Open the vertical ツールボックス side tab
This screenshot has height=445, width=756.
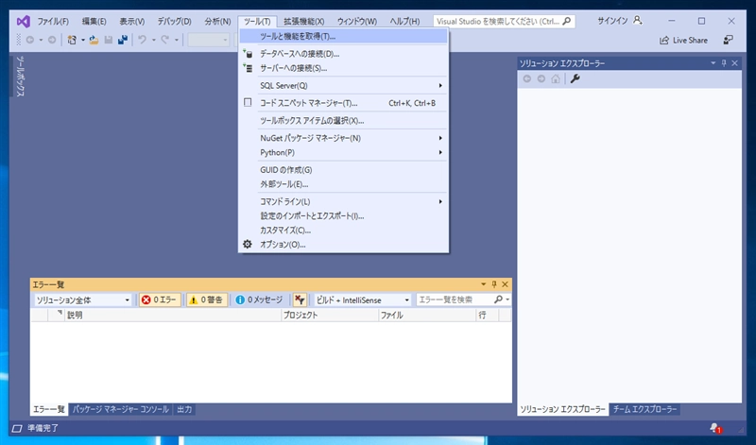(20, 77)
